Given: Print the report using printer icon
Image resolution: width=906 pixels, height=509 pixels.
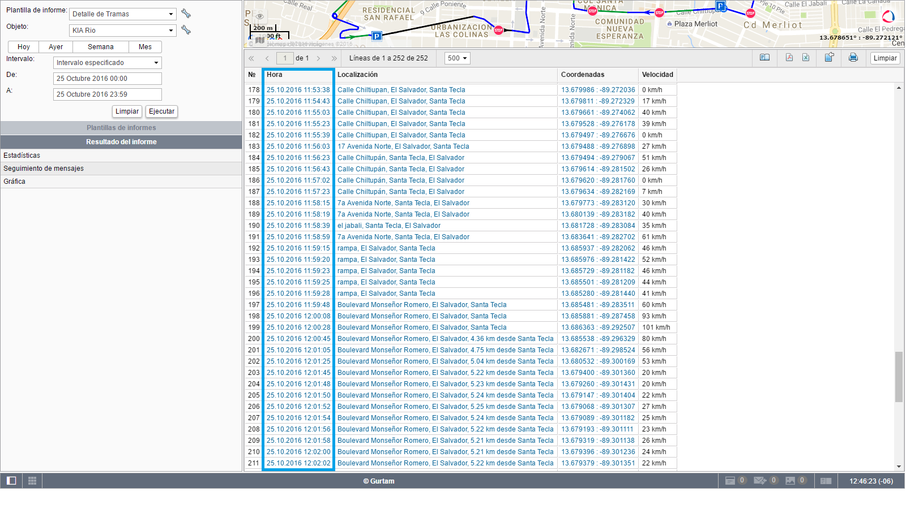Looking at the screenshot, I should pyautogui.click(x=853, y=58).
